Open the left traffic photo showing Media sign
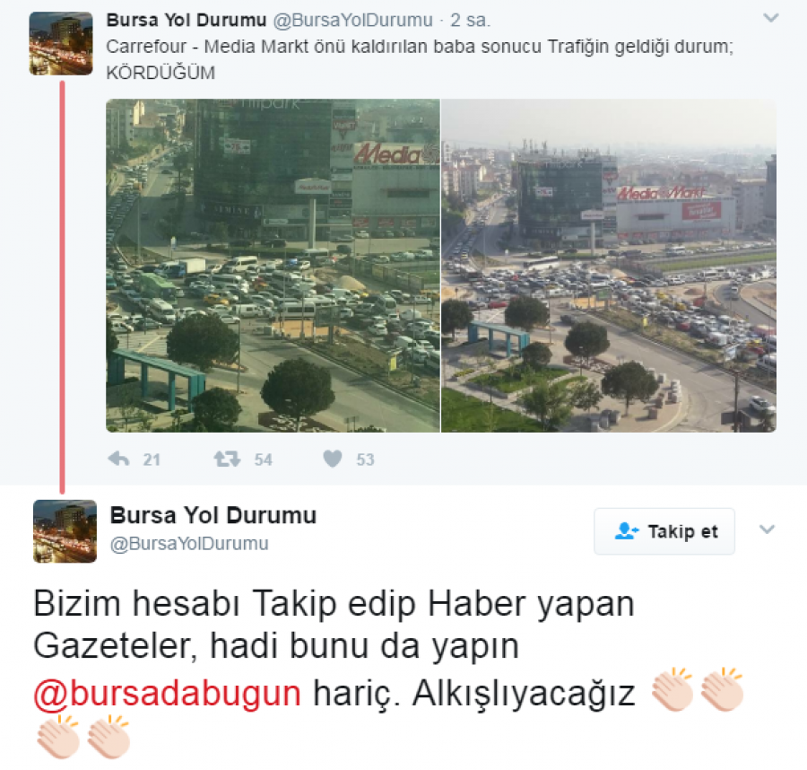 (x=273, y=266)
